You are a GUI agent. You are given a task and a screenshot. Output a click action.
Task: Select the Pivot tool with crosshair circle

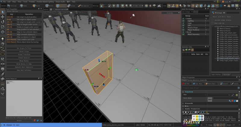click(x=2, y=32)
